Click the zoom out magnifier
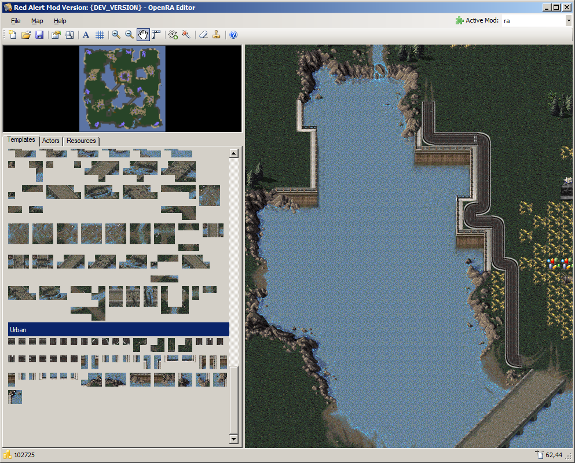This screenshot has width=575, height=463. click(x=130, y=35)
